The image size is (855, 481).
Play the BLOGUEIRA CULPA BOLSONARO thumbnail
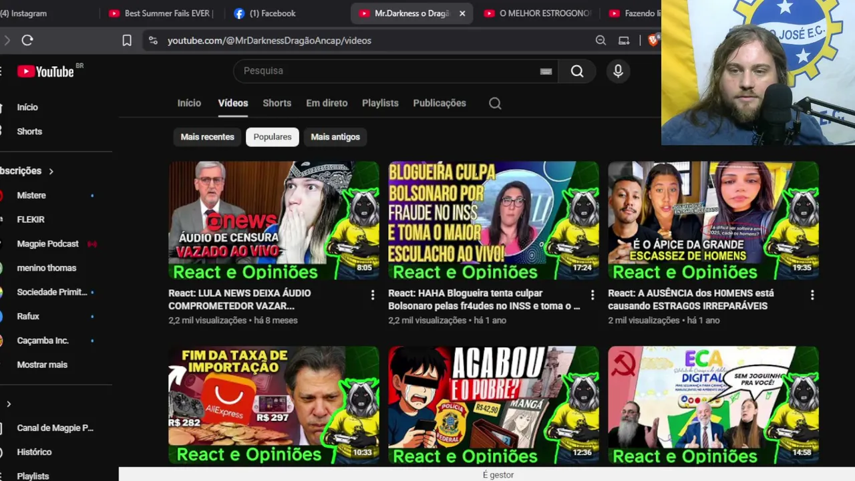(x=494, y=220)
